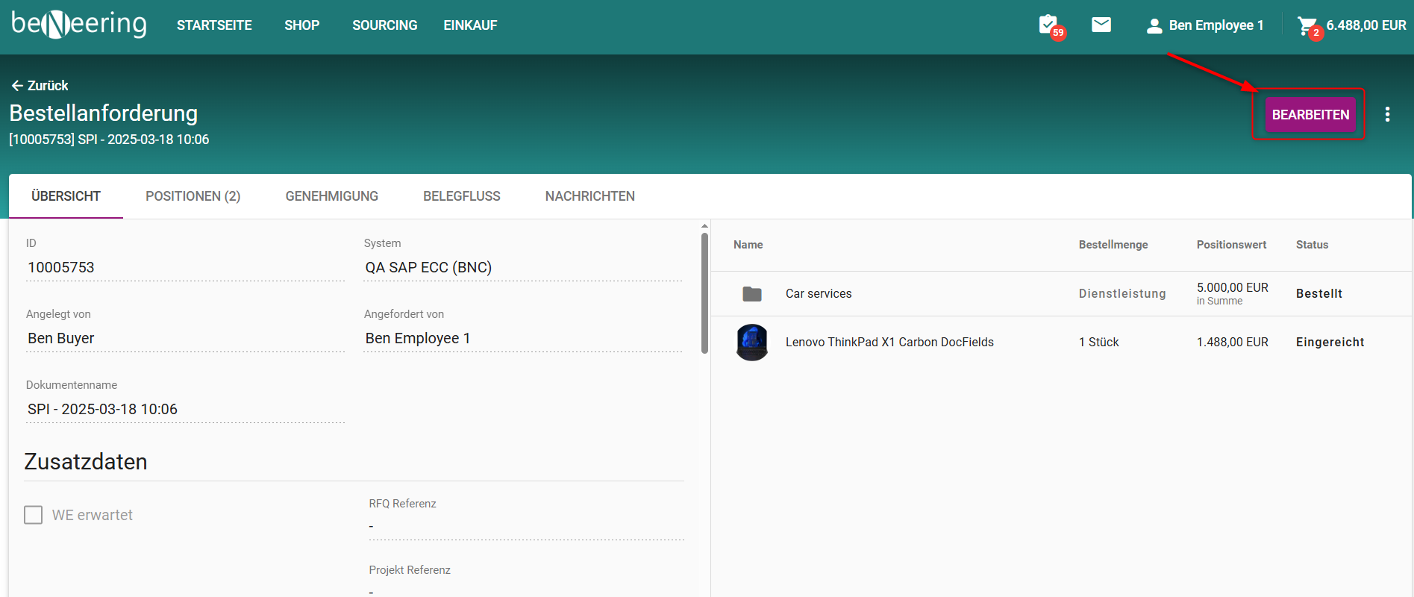
Task: Open the Shop menu item
Action: (x=301, y=25)
